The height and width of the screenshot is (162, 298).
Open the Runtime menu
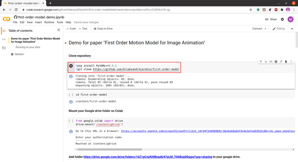point(49,22)
